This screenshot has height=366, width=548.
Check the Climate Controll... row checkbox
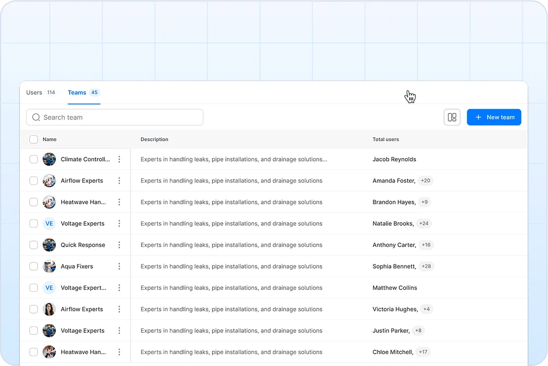click(x=34, y=159)
